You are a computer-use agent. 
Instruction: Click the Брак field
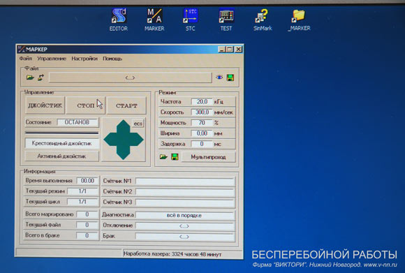pos(185,237)
